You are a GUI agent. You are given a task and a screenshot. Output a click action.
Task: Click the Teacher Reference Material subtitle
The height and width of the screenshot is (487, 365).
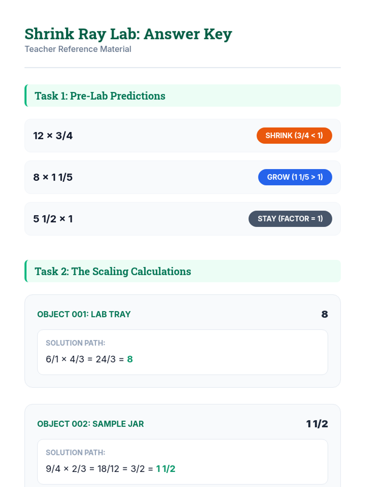(78, 49)
